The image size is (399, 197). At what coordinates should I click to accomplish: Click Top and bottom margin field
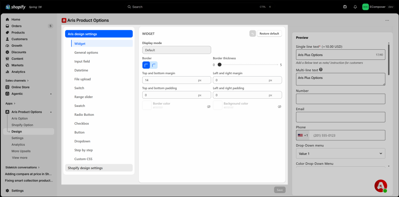coord(177,80)
